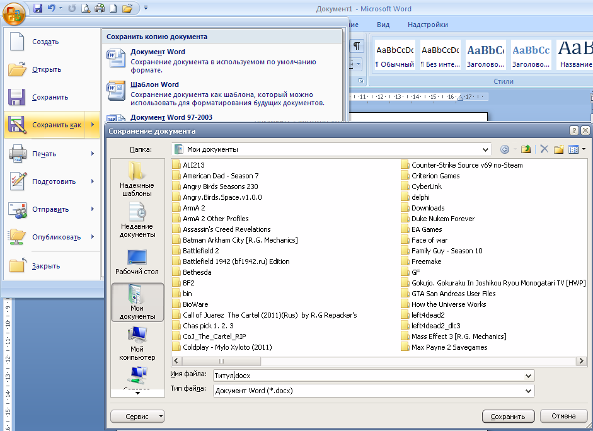Create a new folder icon in dialog
The image size is (593, 431).
[559, 149]
